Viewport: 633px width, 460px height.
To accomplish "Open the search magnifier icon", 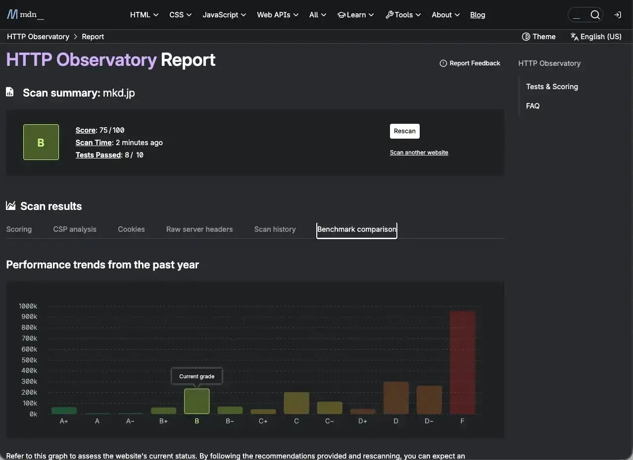I will click(595, 15).
